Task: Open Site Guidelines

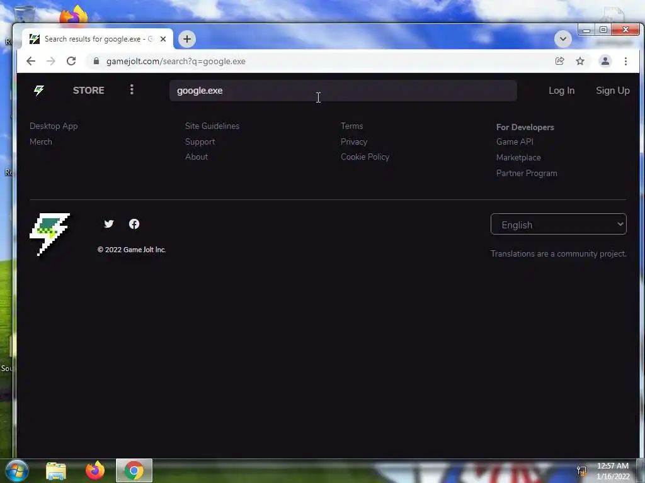Action: click(x=212, y=126)
